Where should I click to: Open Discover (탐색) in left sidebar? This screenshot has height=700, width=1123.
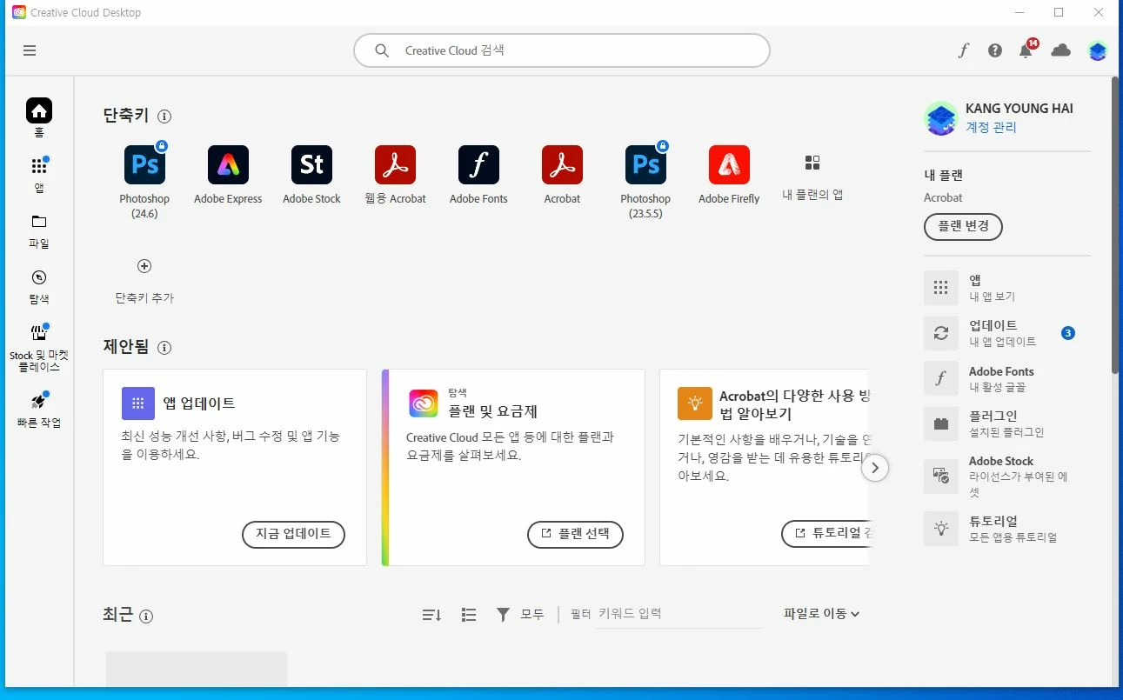point(39,286)
